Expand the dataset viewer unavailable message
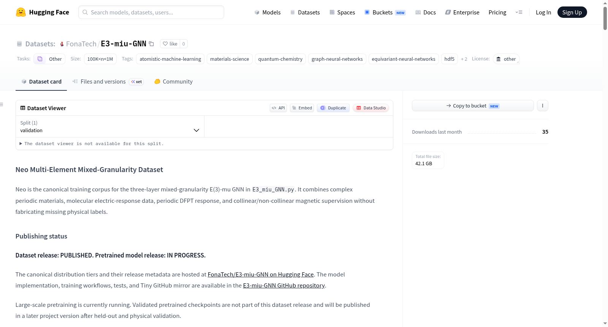Image resolution: width=608 pixels, height=327 pixels. [x=92, y=144]
